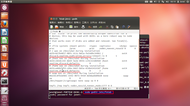Open the battery indicator menu
Image resolution: width=190 pixels, height=106 pixels.
[156, 2]
